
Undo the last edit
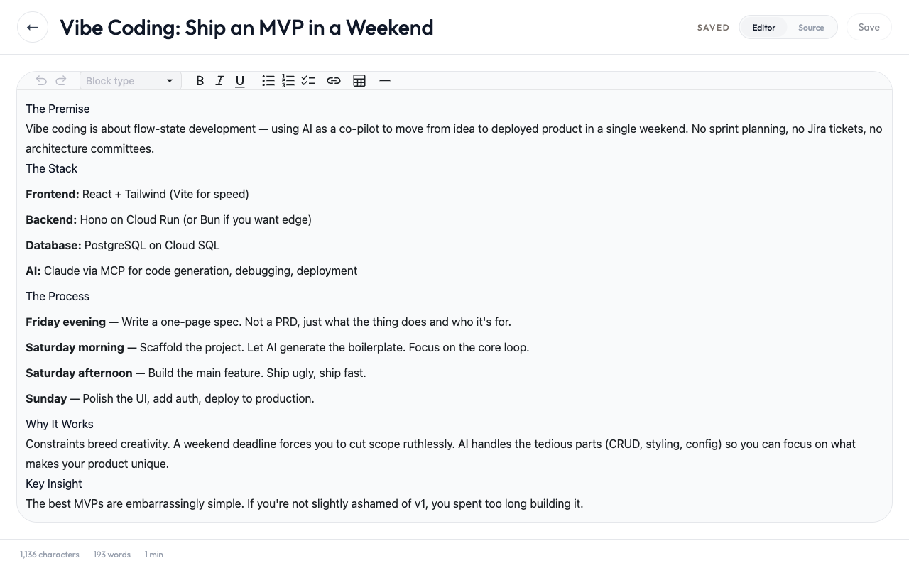[41, 81]
